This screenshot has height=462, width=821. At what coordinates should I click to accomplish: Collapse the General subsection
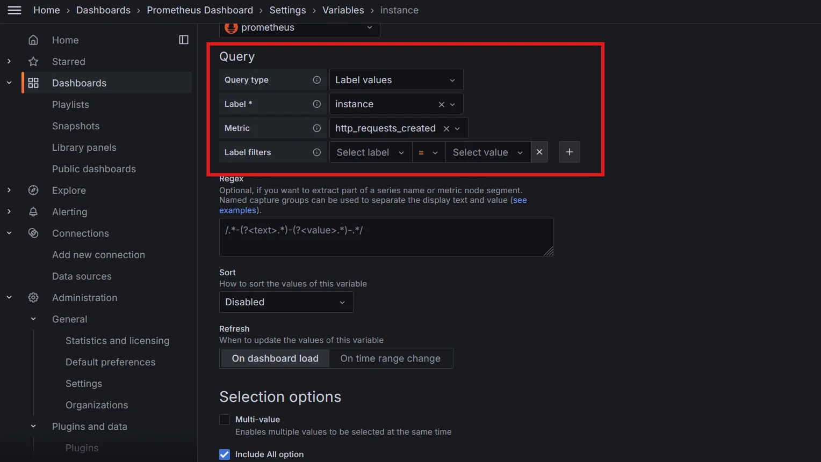tap(33, 319)
